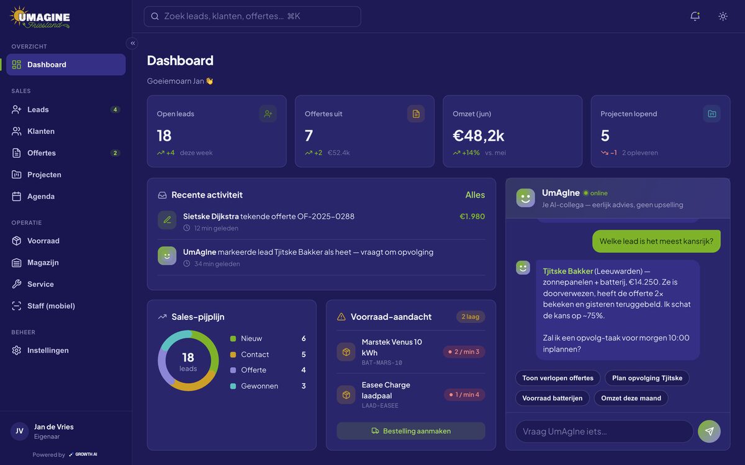The width and height of the screenshot is (745, 465).
Task: Open the Open leads card value 18
Action: (x=164, y=135)
